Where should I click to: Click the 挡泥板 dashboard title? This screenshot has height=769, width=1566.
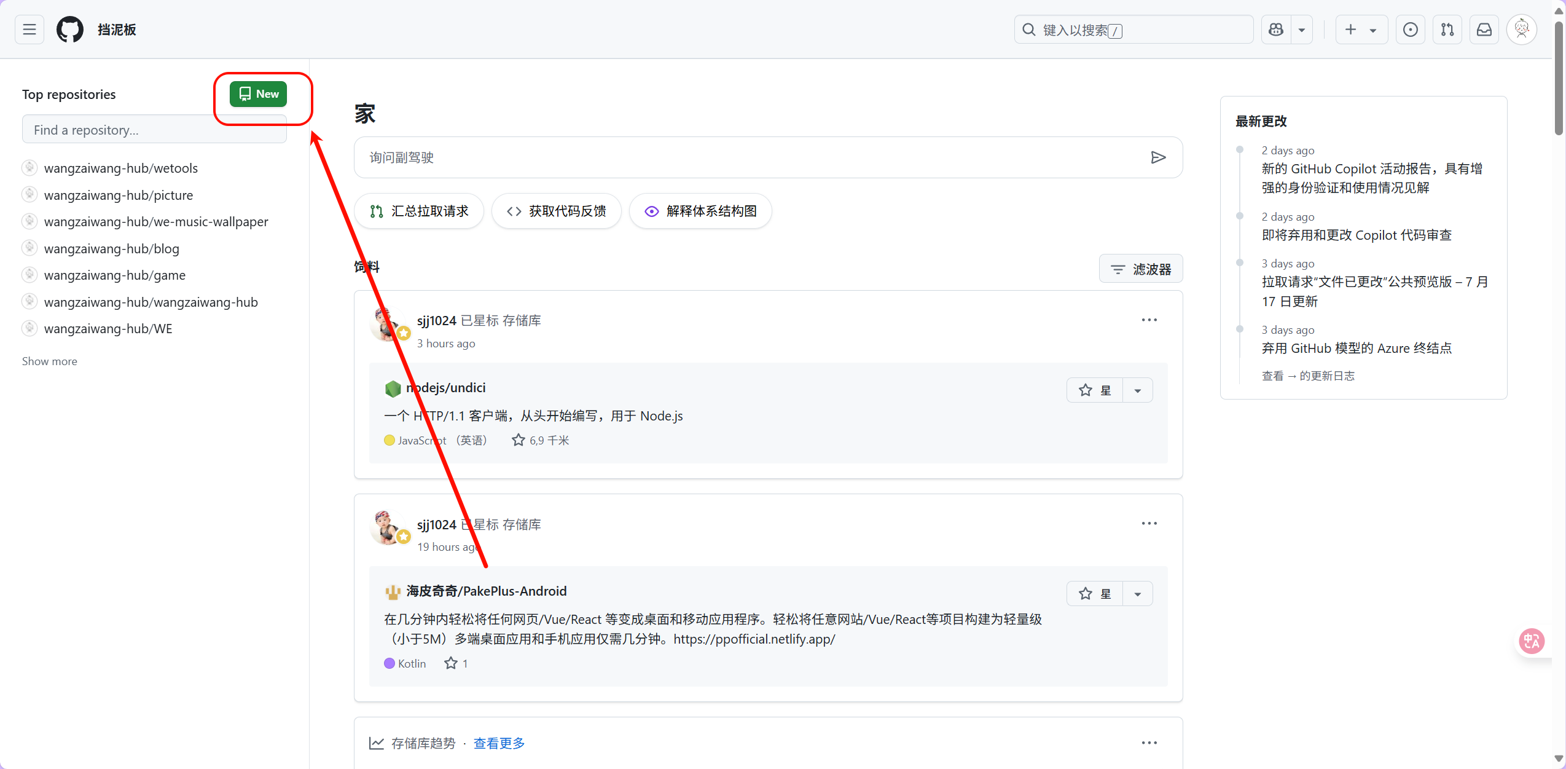(117, 30)
